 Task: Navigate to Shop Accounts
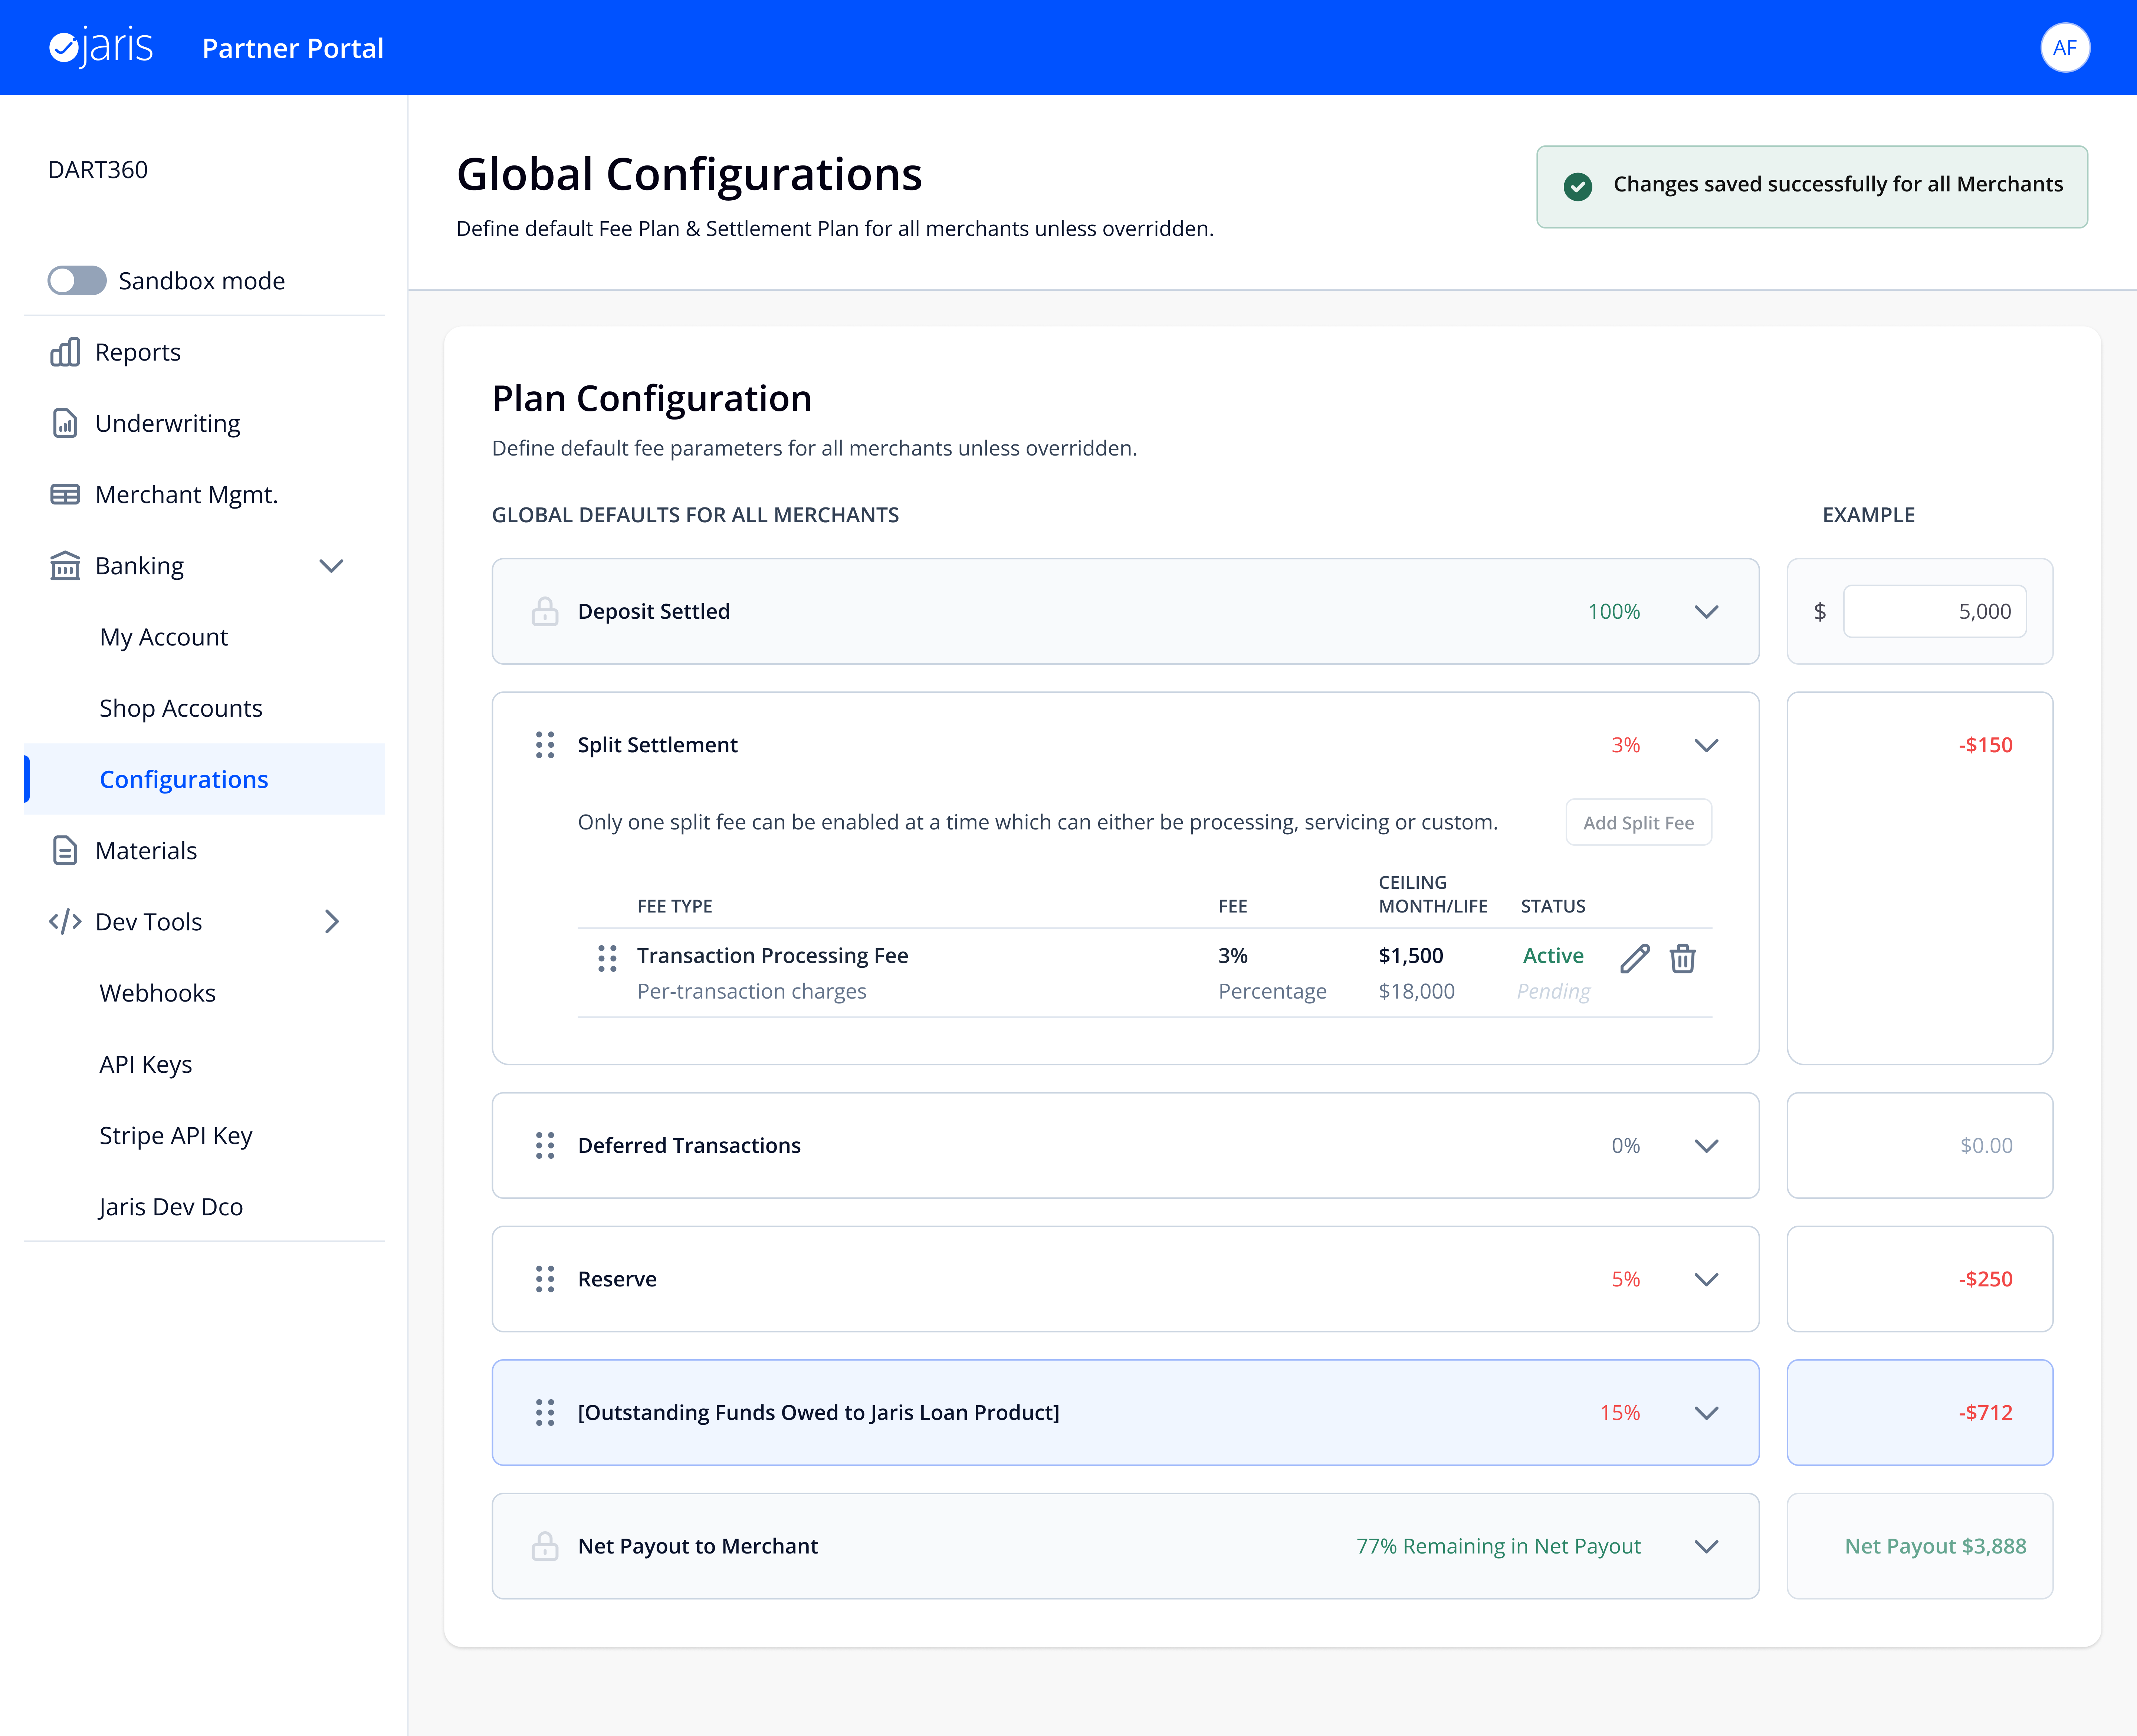click(x=181, y=708)
